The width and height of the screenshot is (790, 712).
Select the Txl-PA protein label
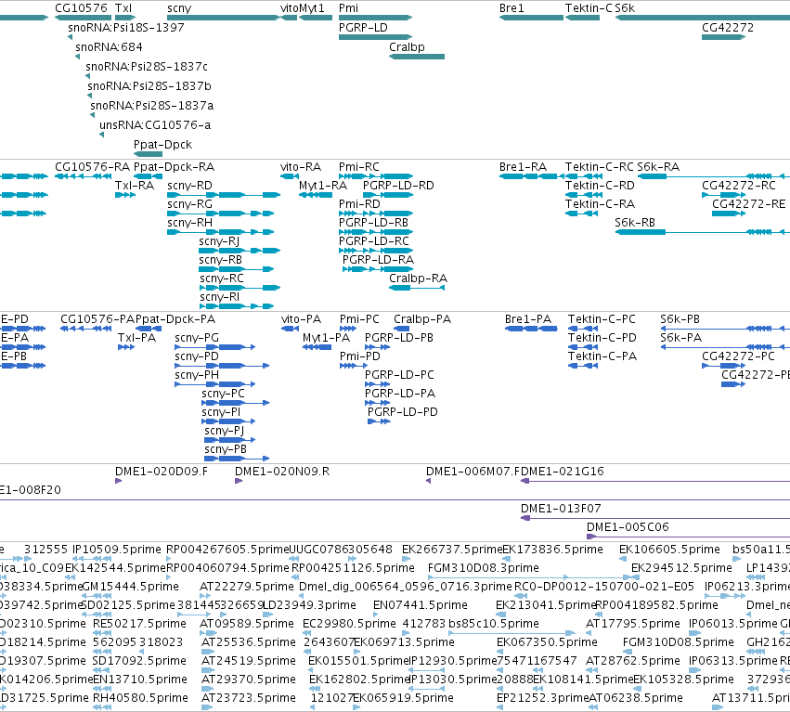136,338
